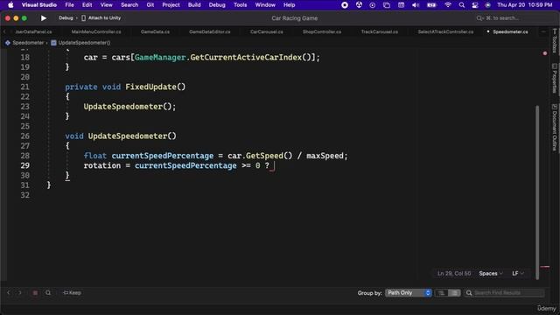Open the View menu
The width and height of the screenshot is (560, 315).
(x=106, y=5)
